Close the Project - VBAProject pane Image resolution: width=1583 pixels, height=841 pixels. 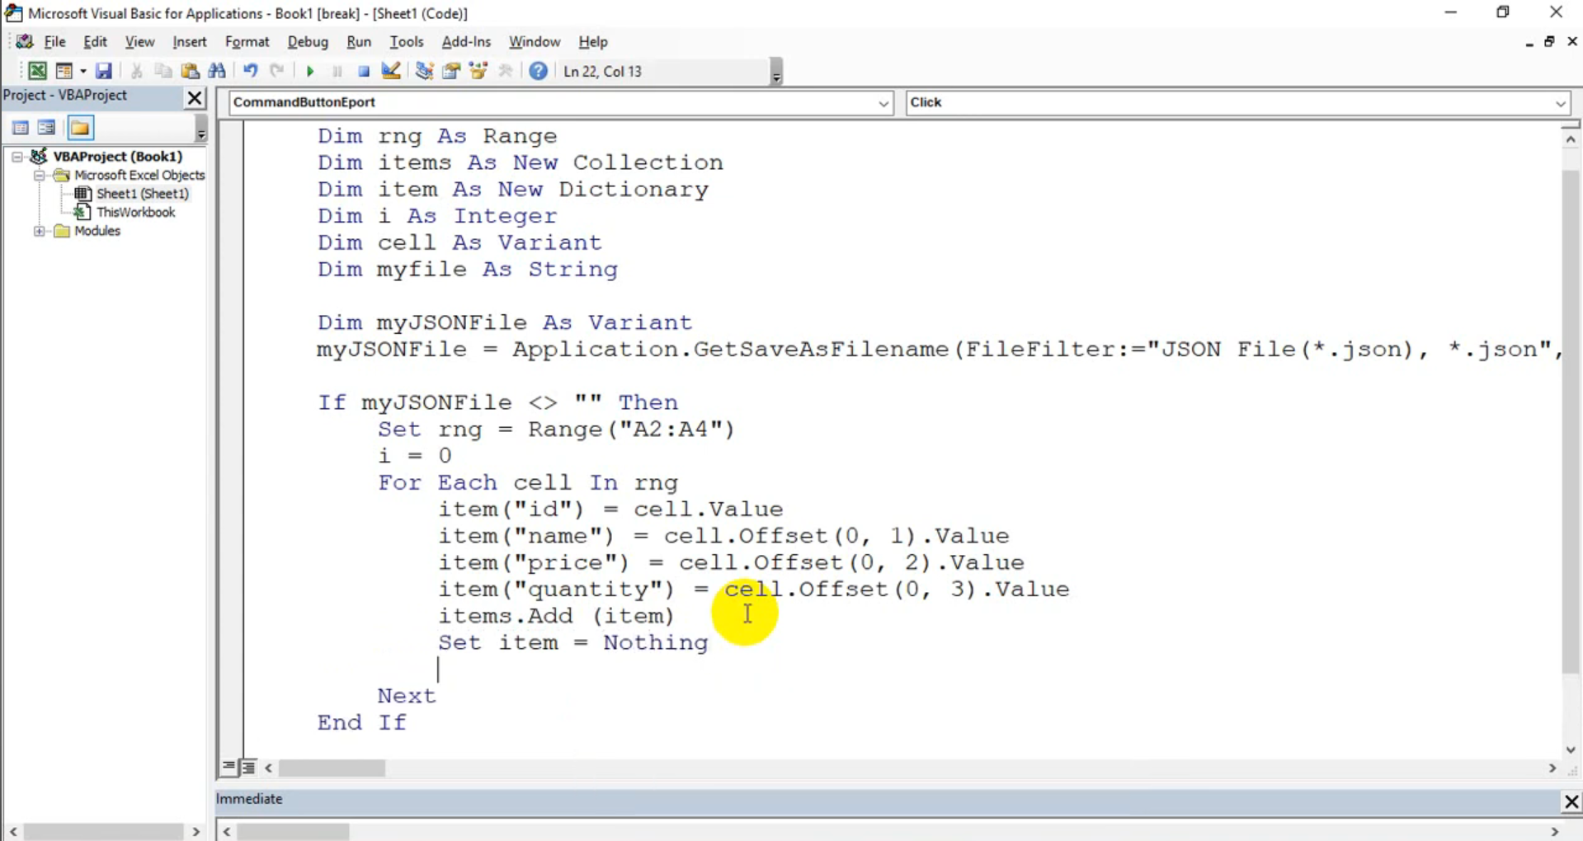195,98
